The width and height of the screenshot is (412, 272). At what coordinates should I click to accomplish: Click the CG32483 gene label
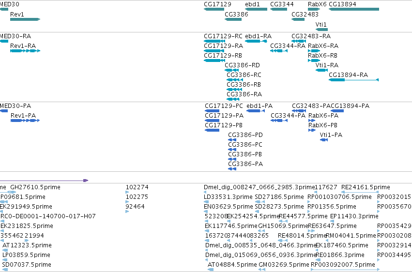tap(305, 14)
